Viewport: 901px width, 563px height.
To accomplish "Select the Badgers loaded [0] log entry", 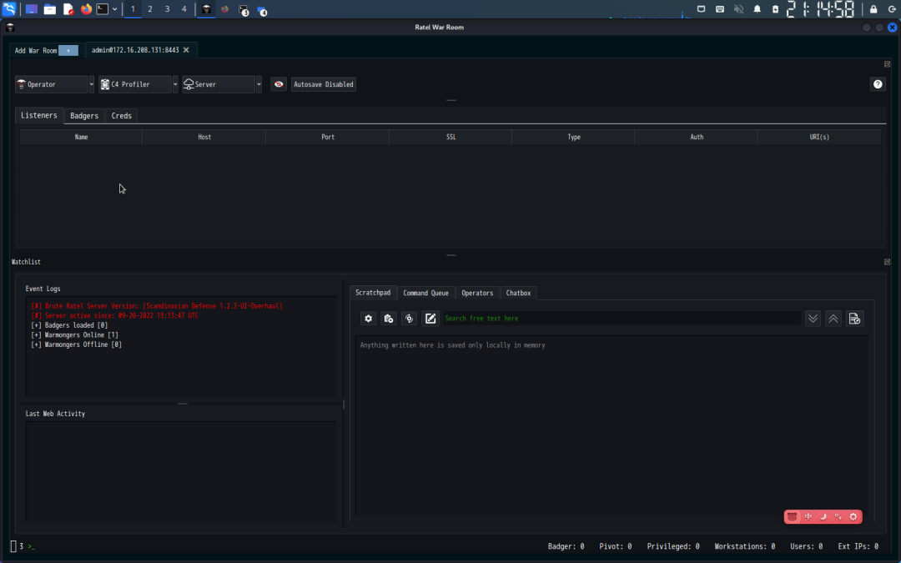I will pyautogui.click(x=69, y=325).
